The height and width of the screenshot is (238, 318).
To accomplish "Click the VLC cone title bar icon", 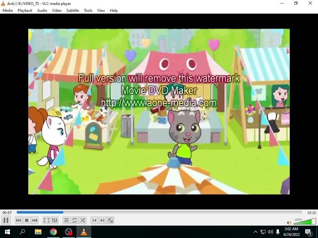I will tap(3, 3).
